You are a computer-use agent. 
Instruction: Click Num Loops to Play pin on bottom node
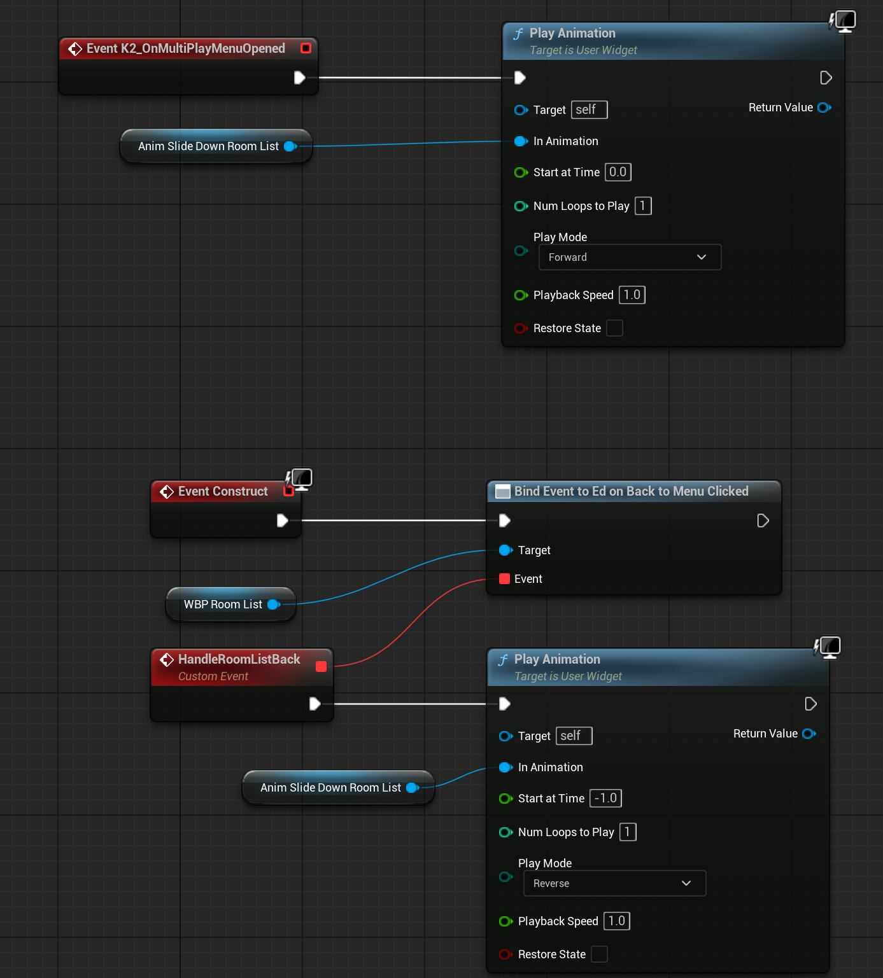[505, 832]
